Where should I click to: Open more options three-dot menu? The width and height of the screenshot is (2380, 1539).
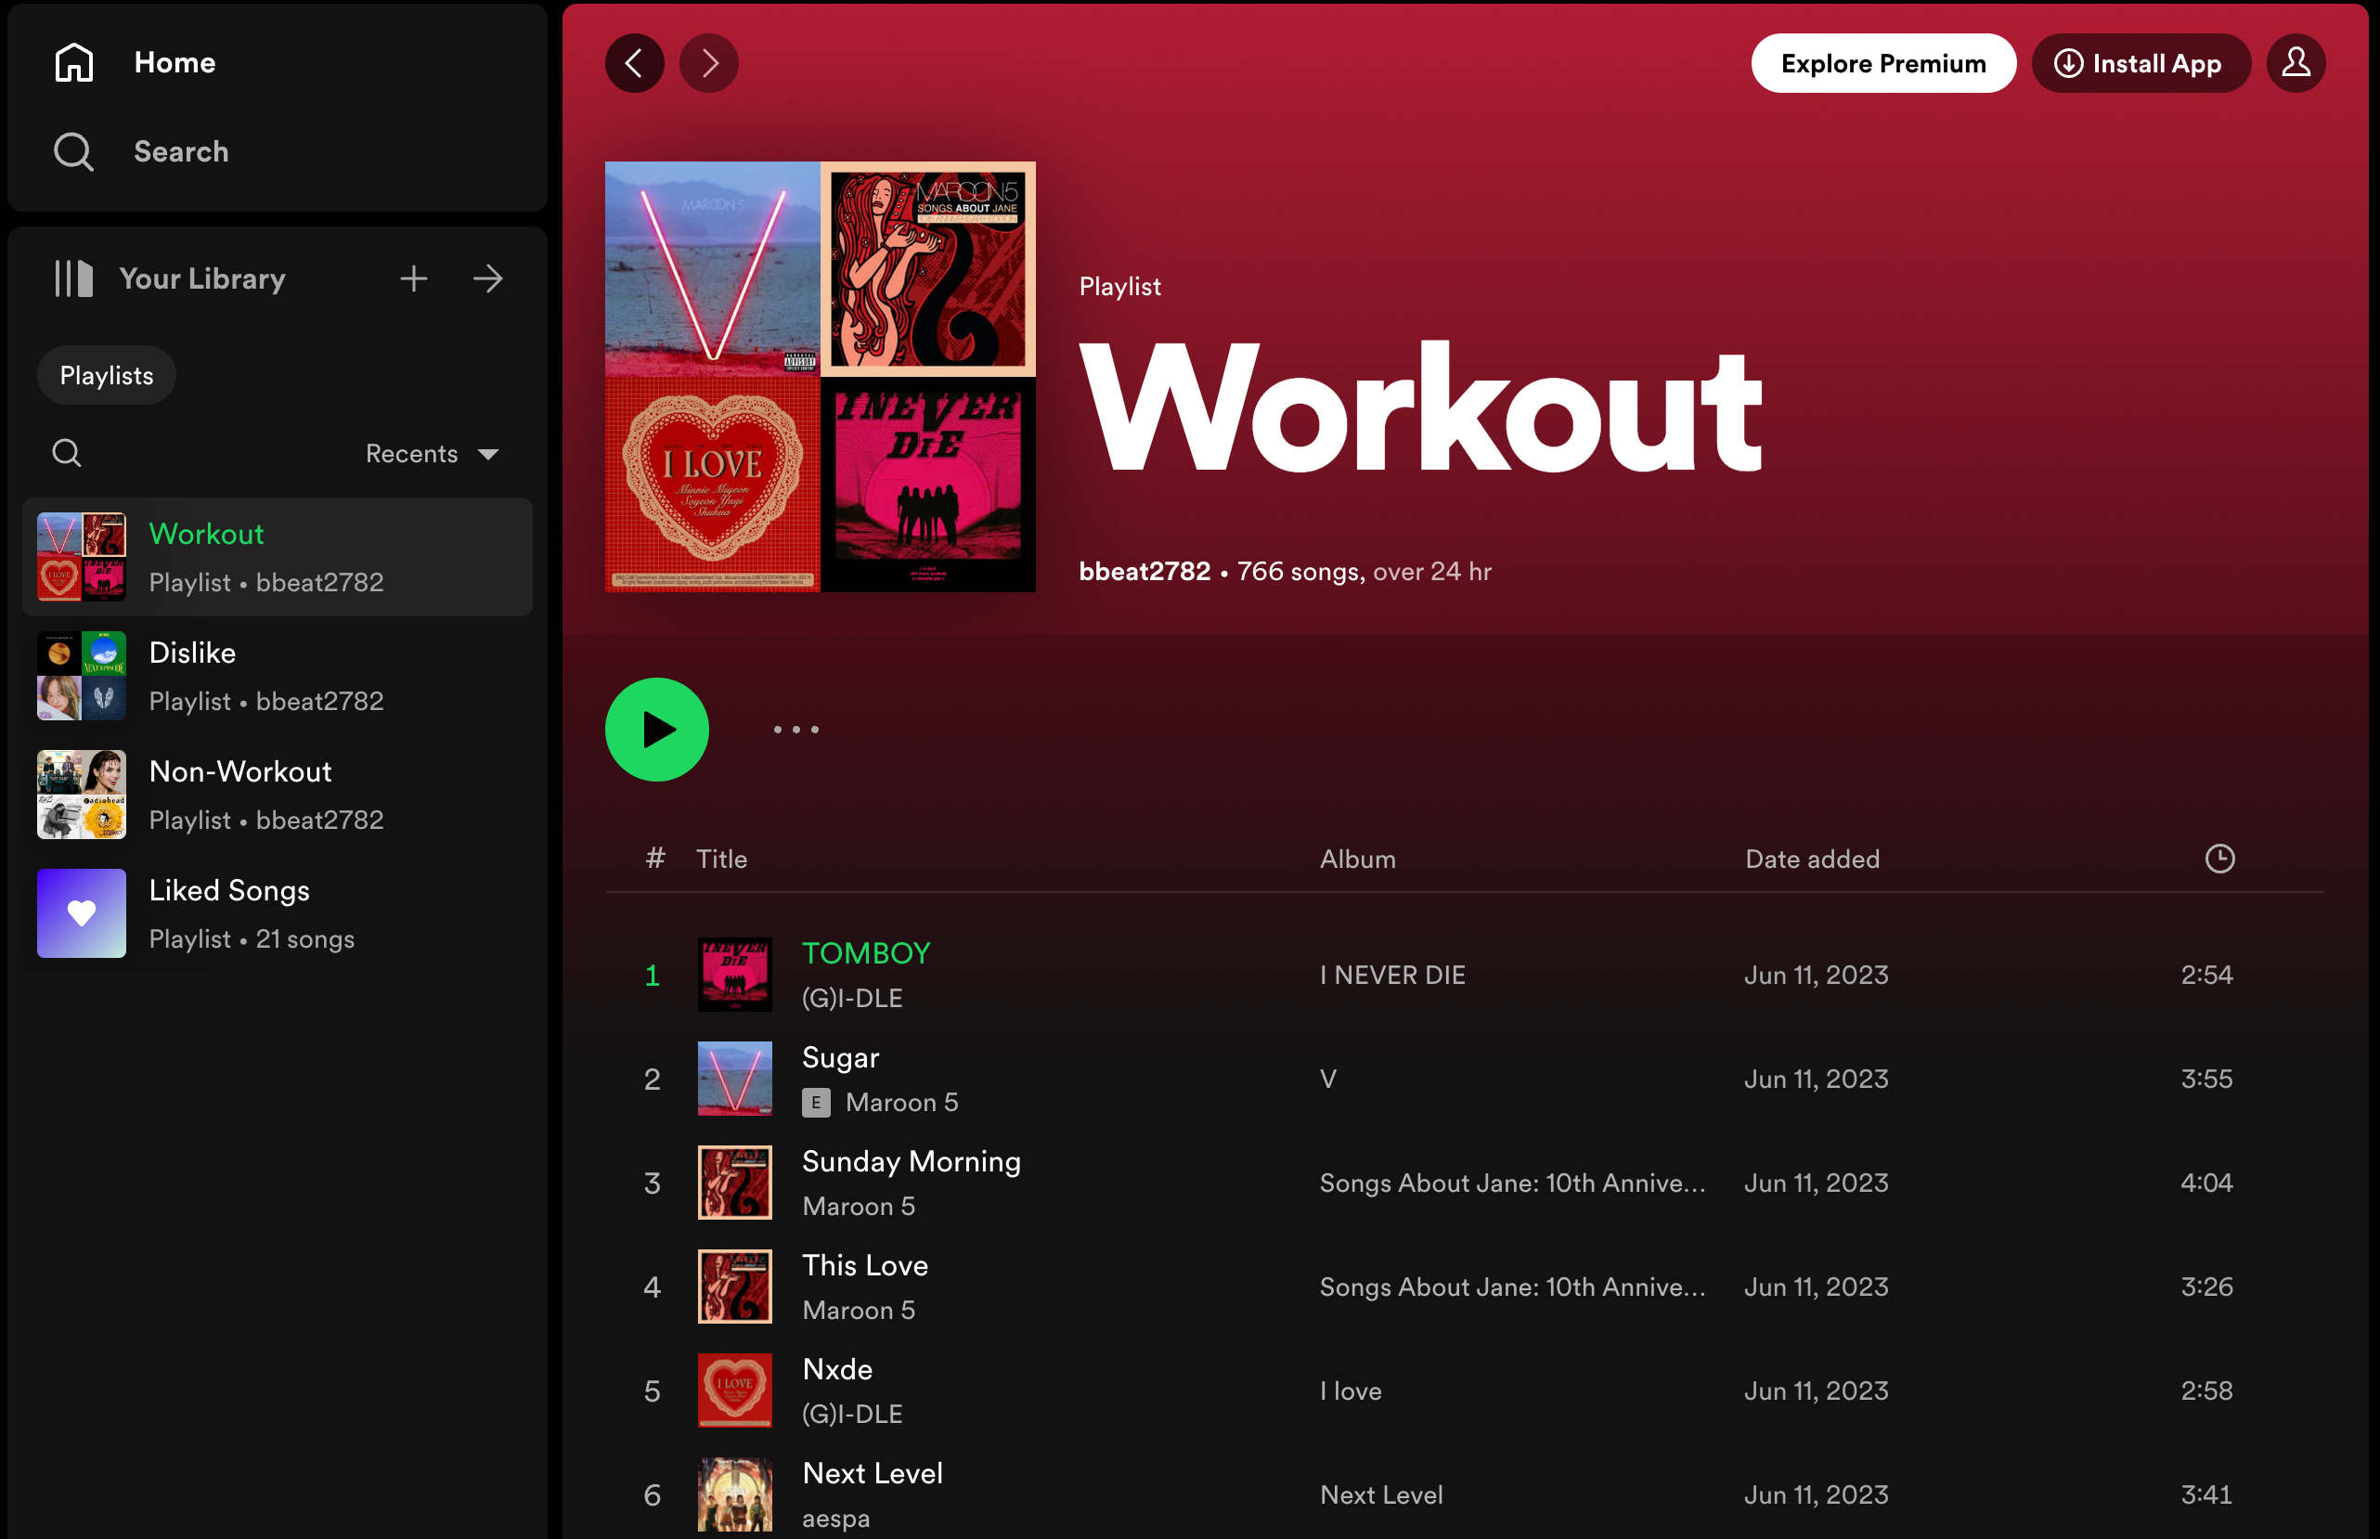click(x=796, y=730)
